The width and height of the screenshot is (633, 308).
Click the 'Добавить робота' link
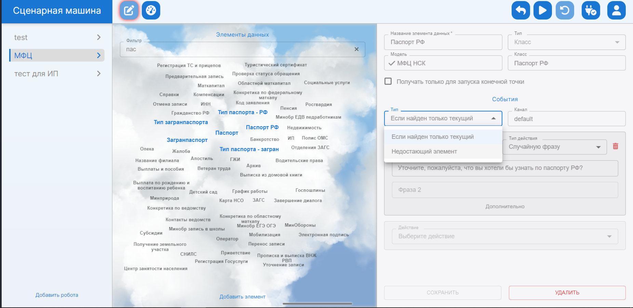click(57, 295)
